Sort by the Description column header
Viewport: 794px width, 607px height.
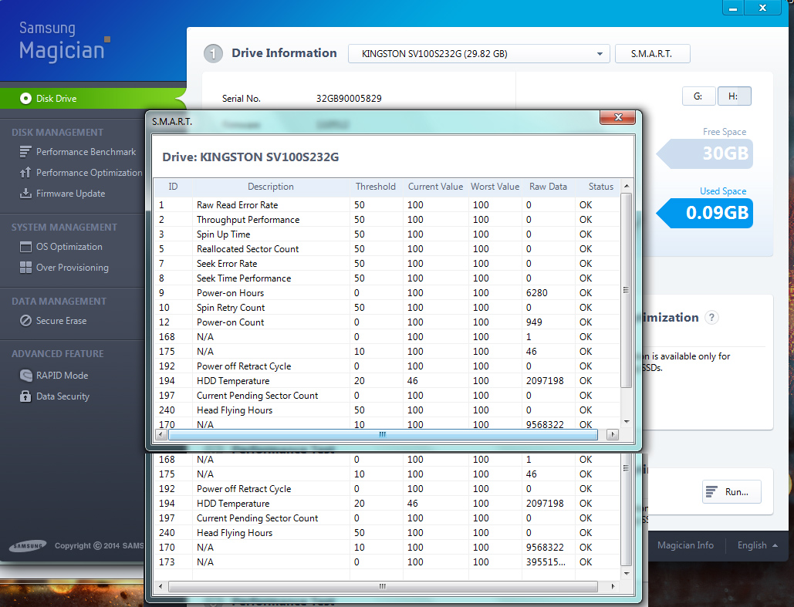tap(271, 187)
